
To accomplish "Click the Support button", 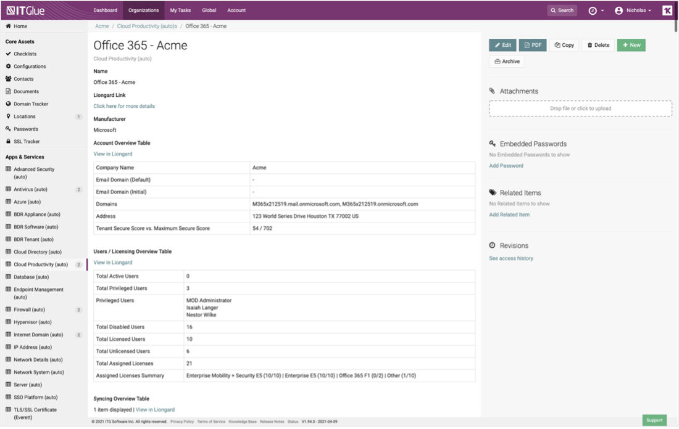I will coord(654,420).
